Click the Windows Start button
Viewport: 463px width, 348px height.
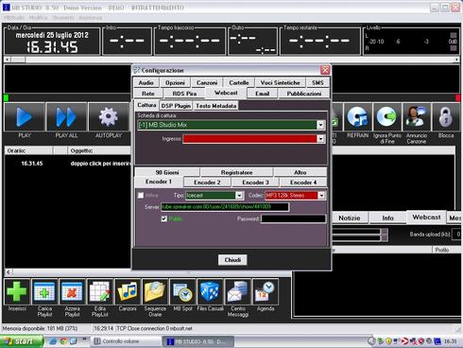(22, 341)
